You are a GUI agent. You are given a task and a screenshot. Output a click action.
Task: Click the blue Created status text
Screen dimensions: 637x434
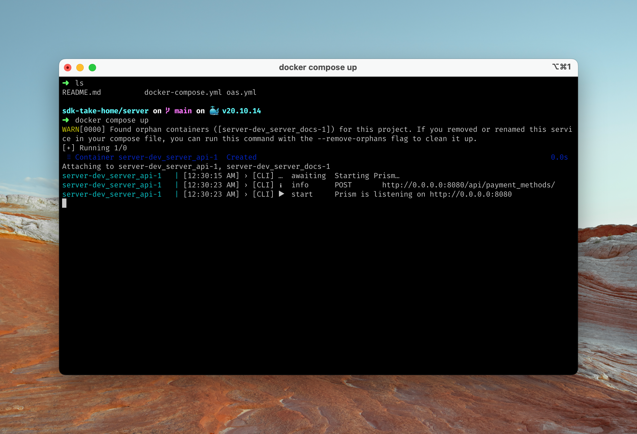pos(242,157)
